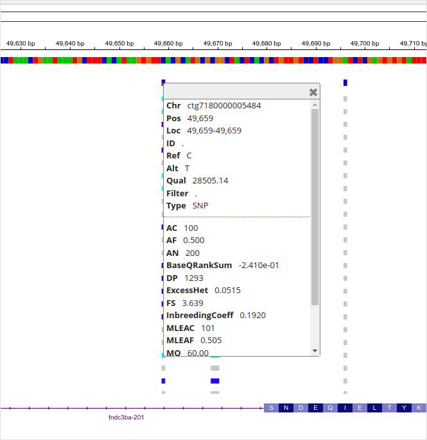Click the fndc3ba-201 gene label

pos(126,418)
